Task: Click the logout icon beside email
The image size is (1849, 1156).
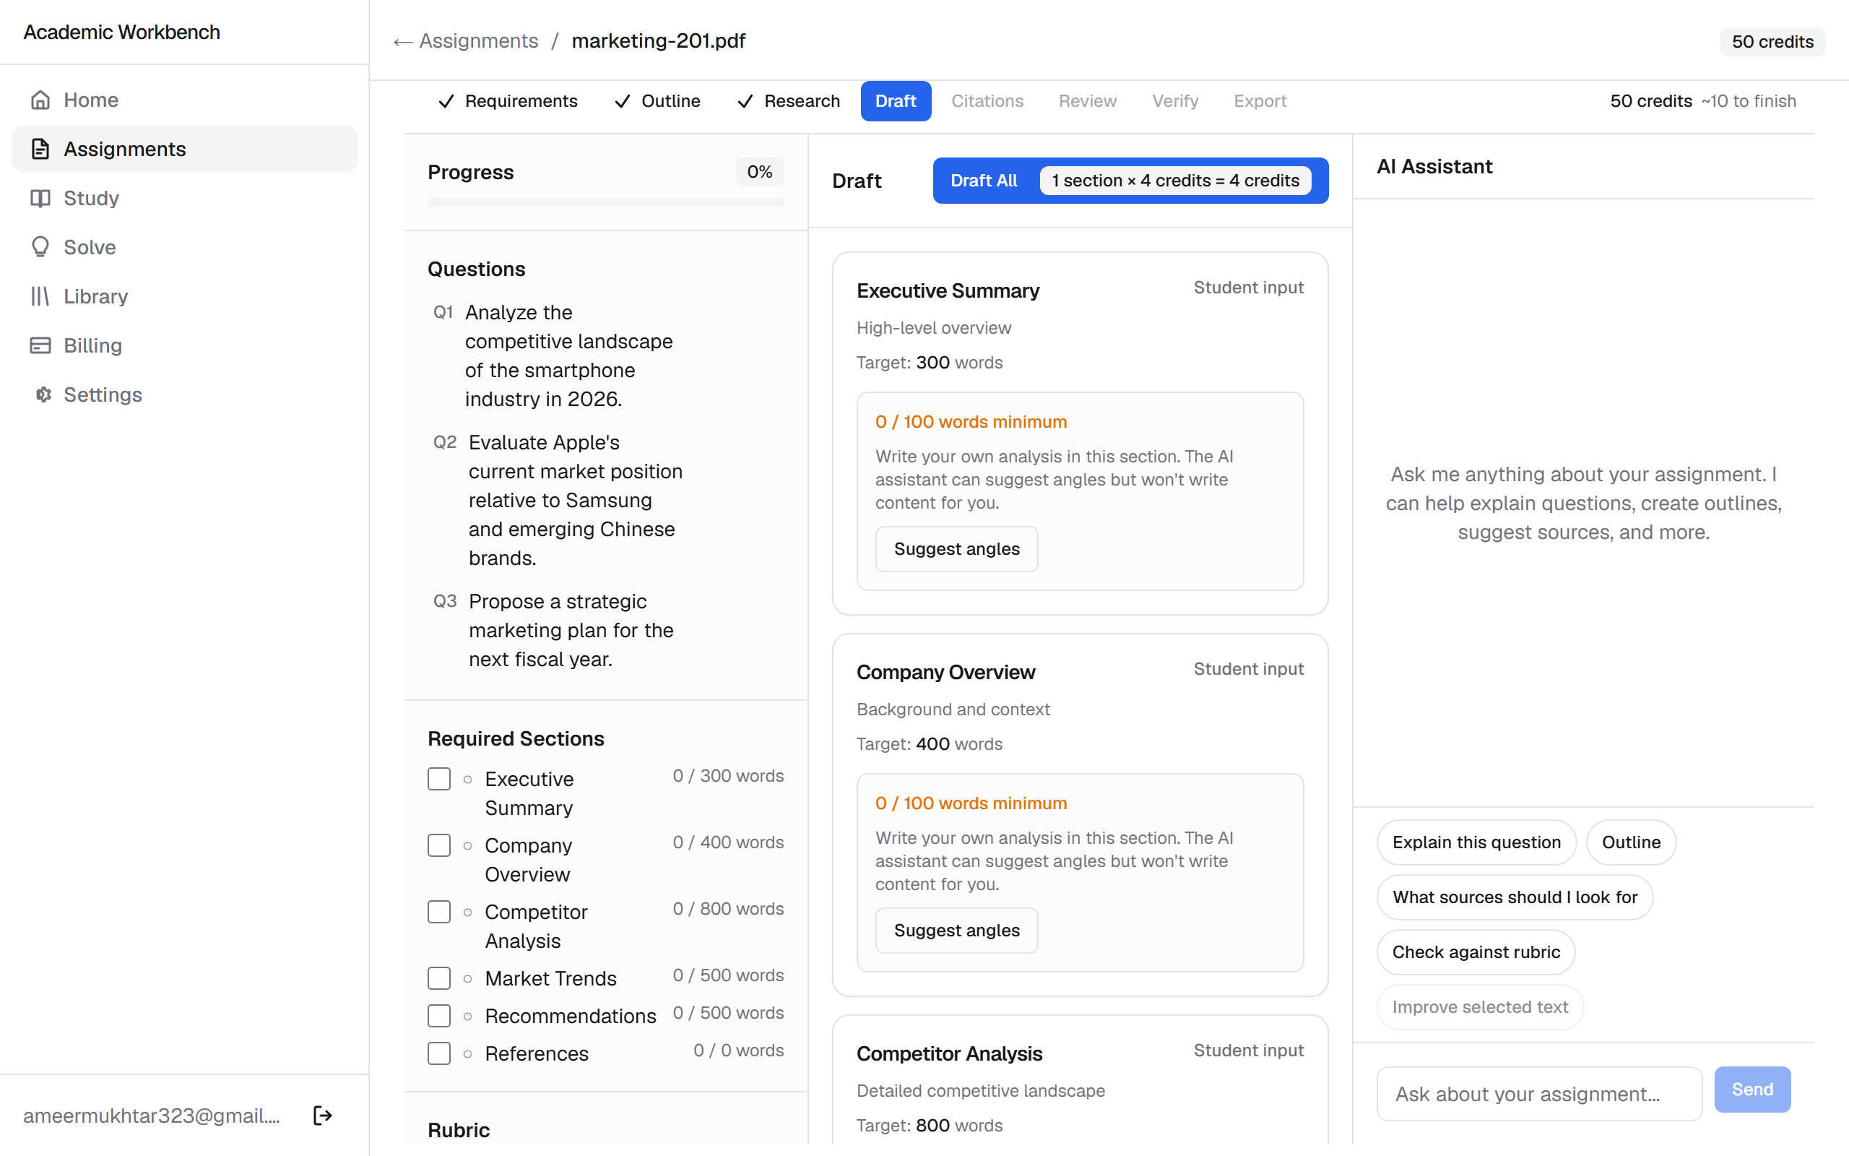Action: 322,1116
